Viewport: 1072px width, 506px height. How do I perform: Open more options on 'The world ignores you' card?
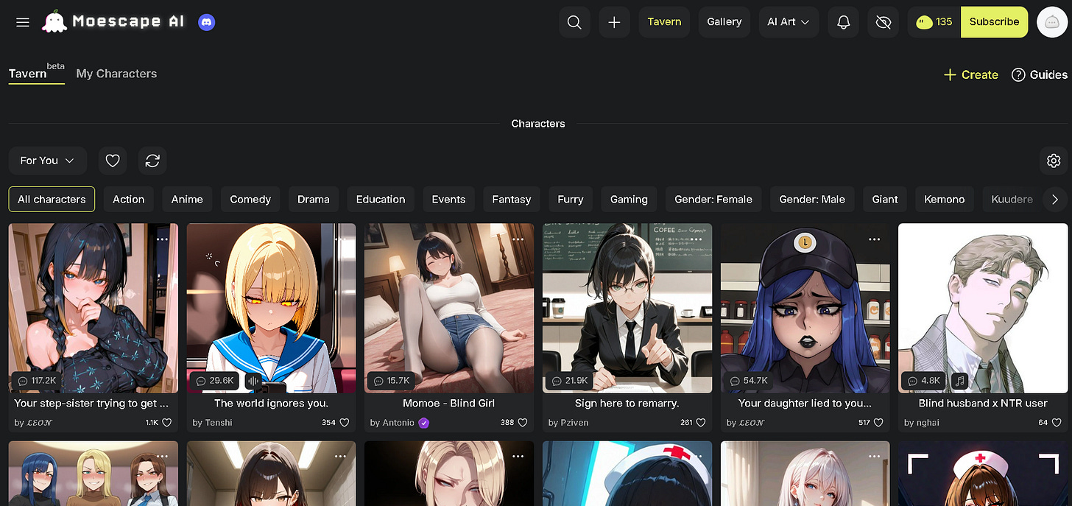340,239
